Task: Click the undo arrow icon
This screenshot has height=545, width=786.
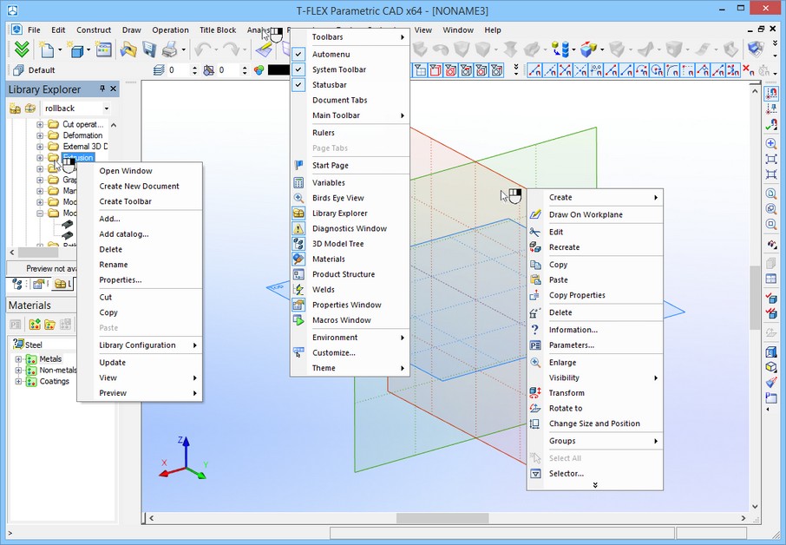Action: (202, 49)
